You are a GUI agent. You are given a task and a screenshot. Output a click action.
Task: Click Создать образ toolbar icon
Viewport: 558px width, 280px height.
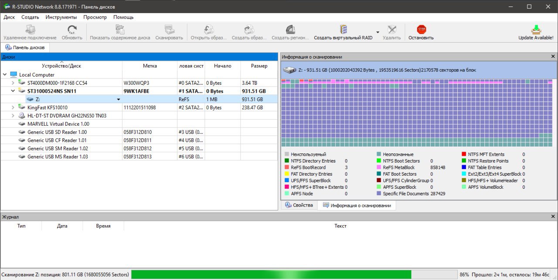[249, 30]
